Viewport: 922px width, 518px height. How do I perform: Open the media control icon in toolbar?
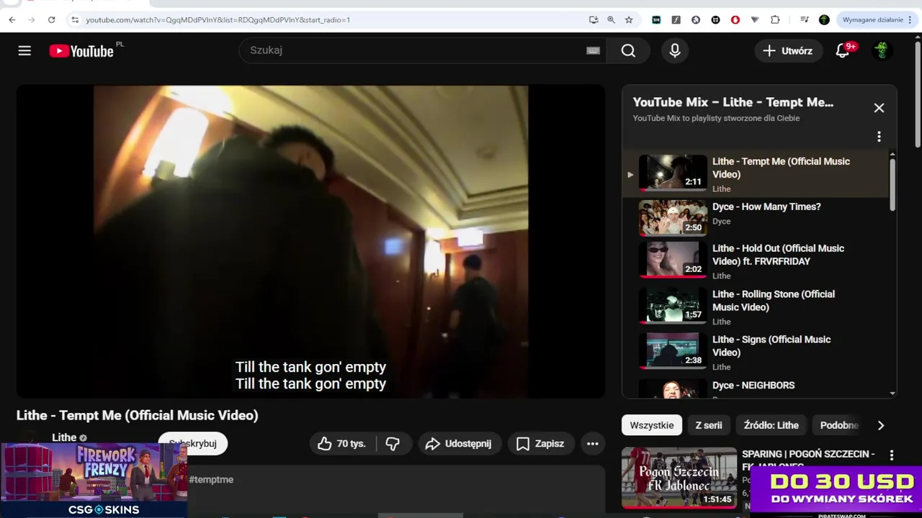tap(805, 19)
